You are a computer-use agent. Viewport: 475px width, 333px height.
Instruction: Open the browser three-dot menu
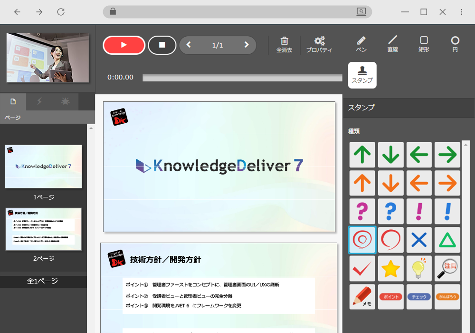[461, 12]
